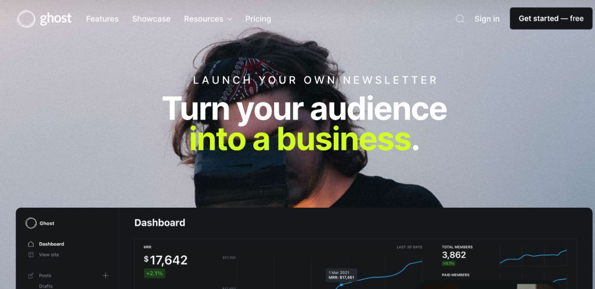Viewport: 595px width, 289px height.
Task: Open the Features menu item
Action: [x=102, y=19]
